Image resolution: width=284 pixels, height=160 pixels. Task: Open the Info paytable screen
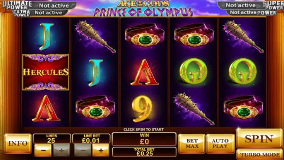(x=18, y=143)
